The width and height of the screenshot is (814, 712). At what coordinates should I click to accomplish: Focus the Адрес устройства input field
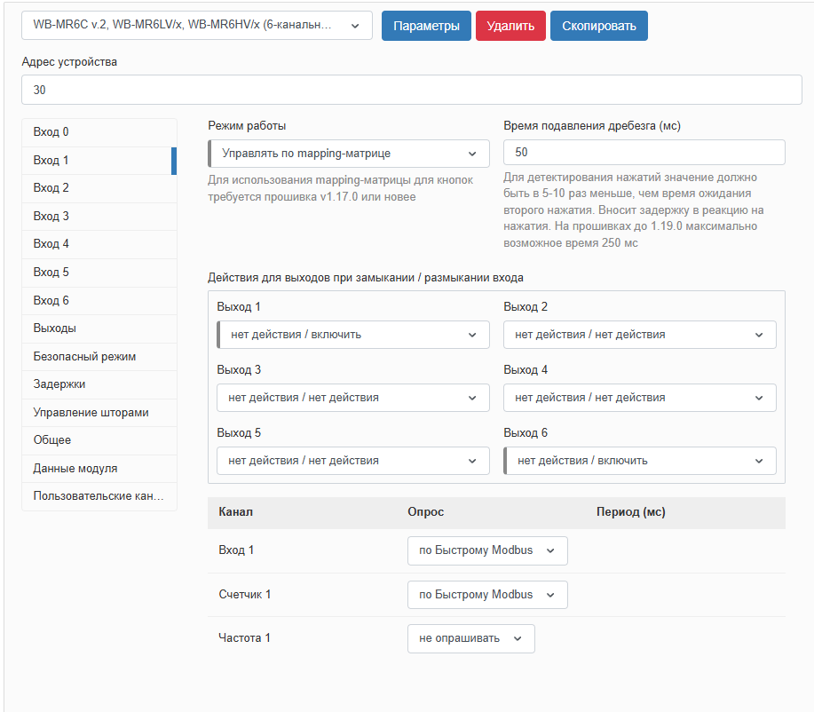click(411, 91)
